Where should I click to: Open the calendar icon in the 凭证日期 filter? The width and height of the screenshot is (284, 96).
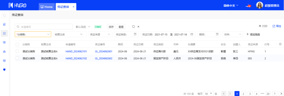[x=192, y=34]
